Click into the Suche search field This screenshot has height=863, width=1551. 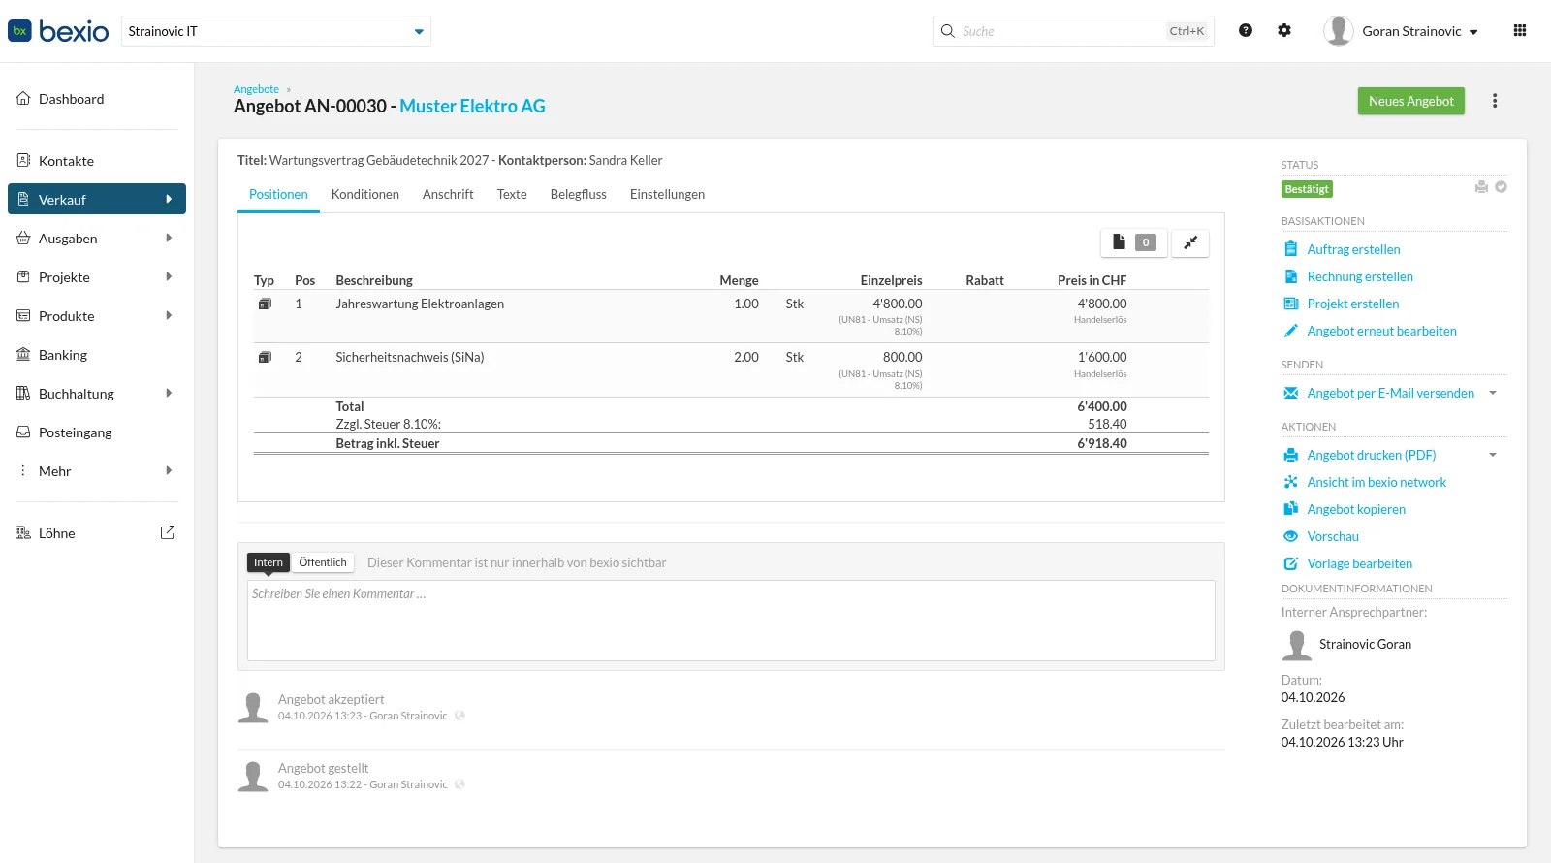point(1073,31)
